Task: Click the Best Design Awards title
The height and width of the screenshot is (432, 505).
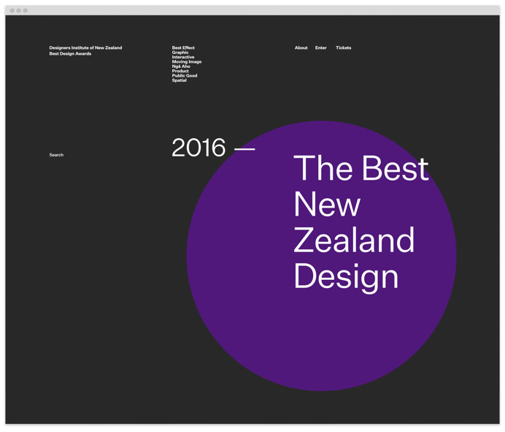Action: (x=70, y=54)
